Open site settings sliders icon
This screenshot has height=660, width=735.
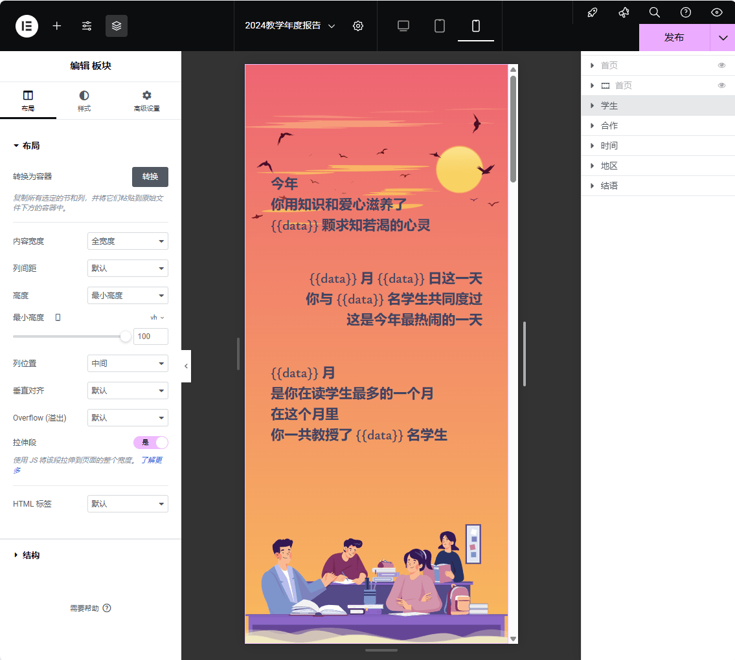pos(87,26)
